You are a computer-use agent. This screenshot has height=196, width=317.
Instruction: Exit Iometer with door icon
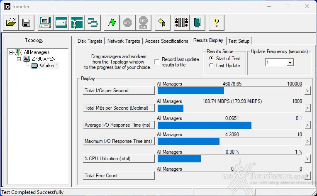197,22
